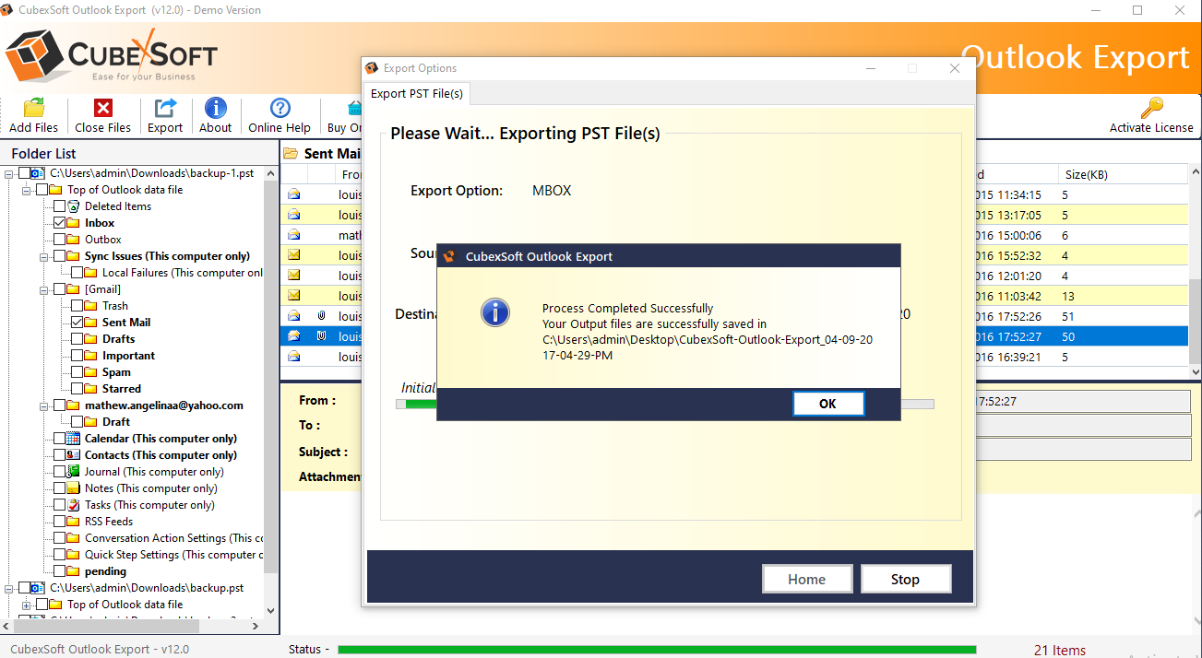Click the Journal folder icon
This screenshot has width=1202, height=658.
click(x=74, y=472)
